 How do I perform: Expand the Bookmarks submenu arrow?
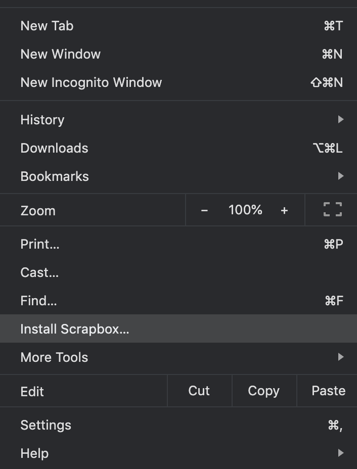click(x=340, y=176)
